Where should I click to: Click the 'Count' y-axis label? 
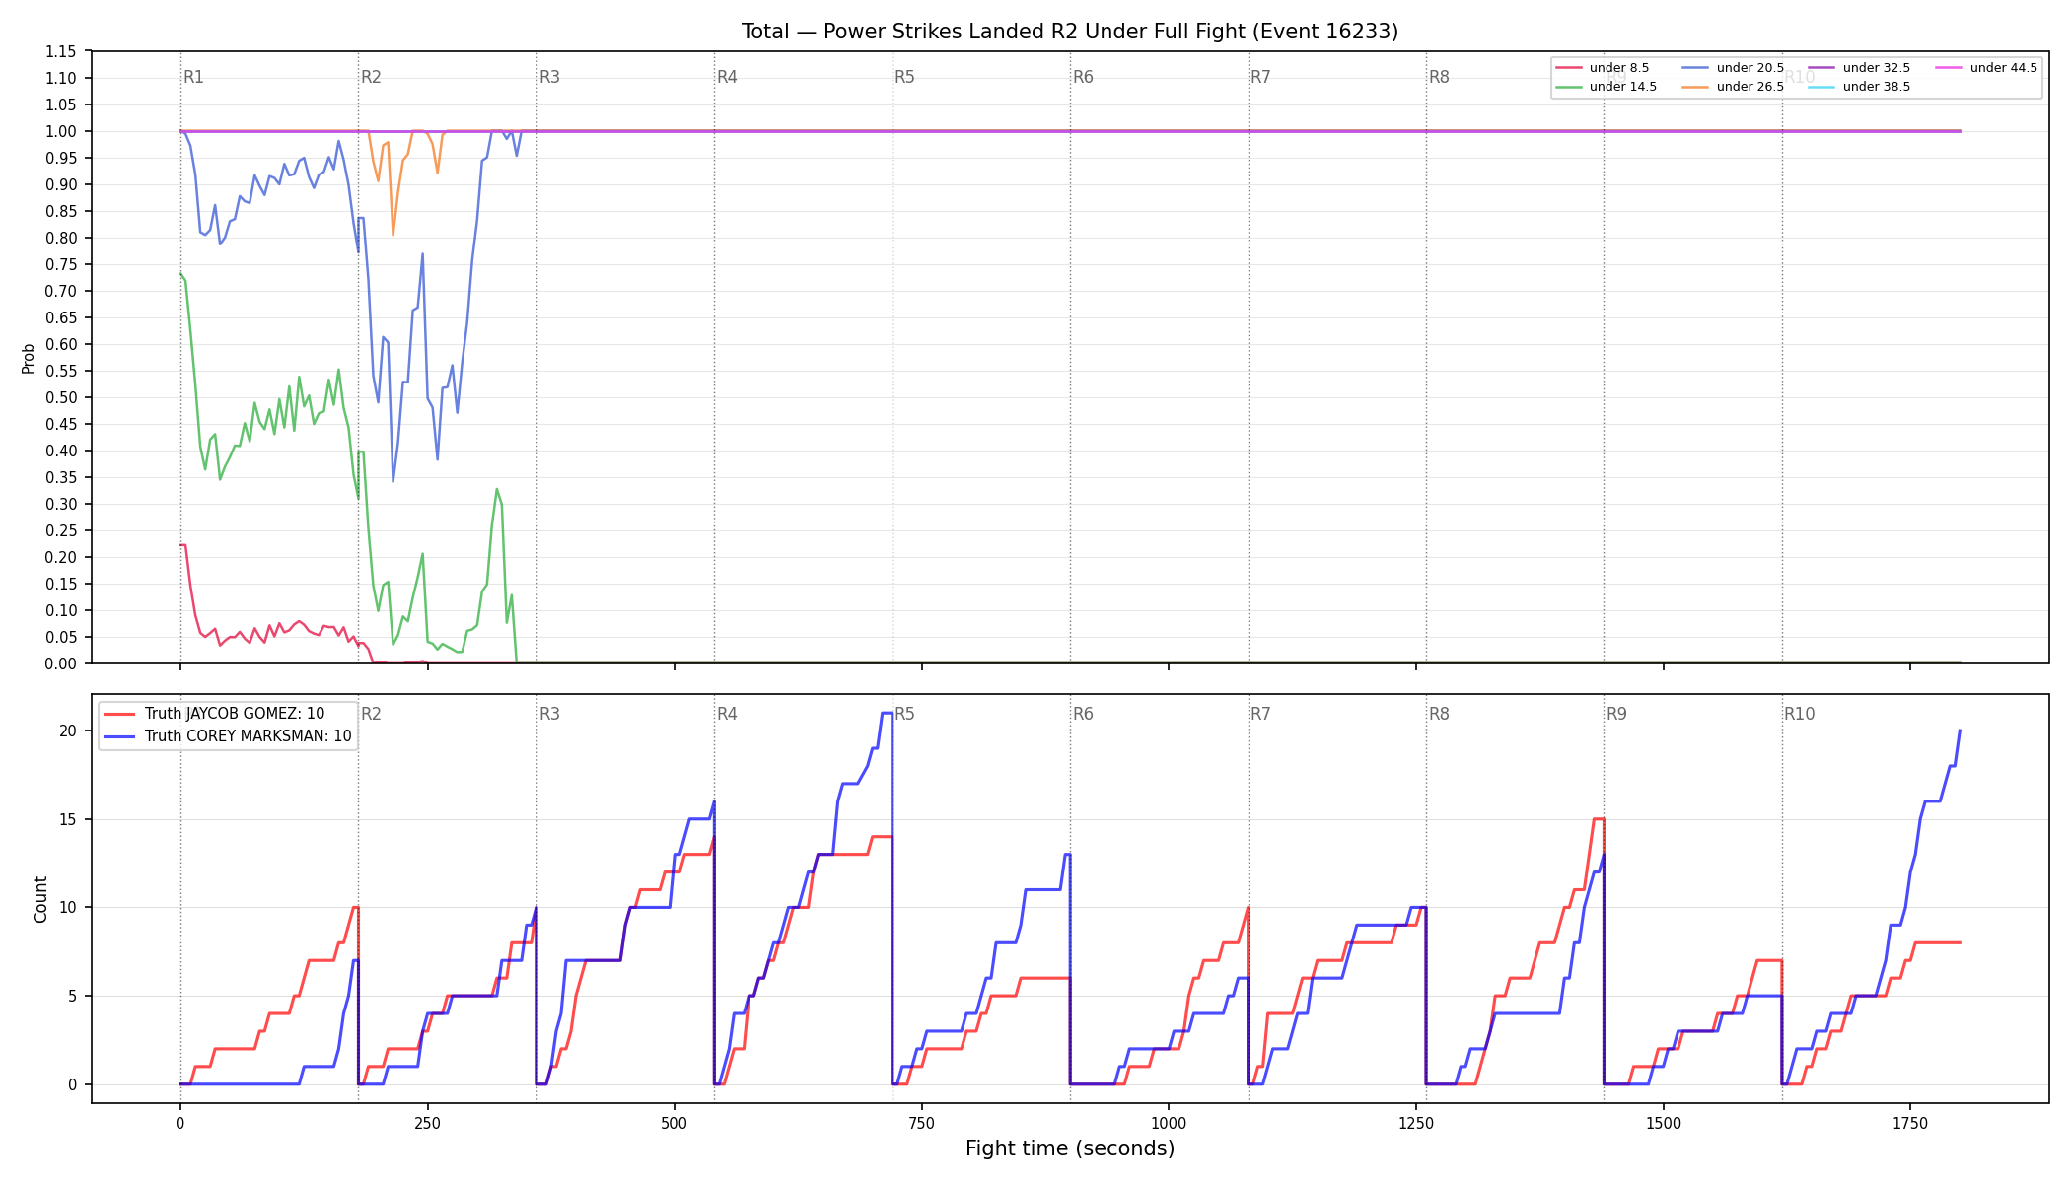click(40, 899)
